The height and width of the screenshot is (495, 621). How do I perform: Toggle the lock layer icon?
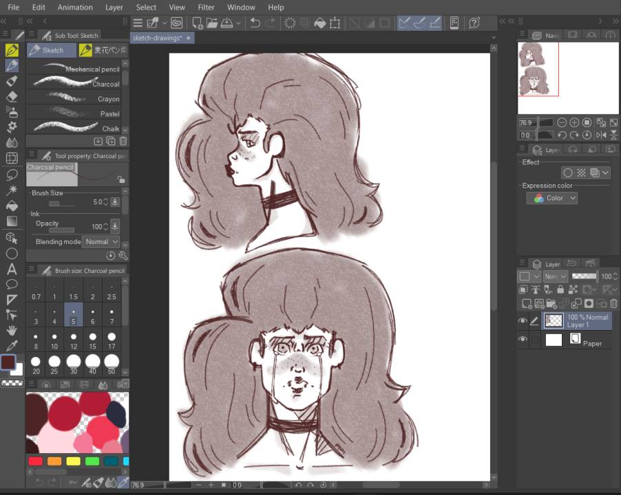pyautogui.click(x=560, y=289)
